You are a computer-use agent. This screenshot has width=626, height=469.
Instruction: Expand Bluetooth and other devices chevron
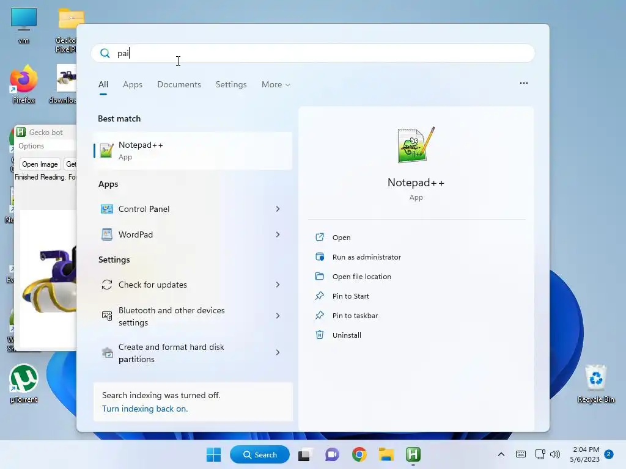coord(278,316)
